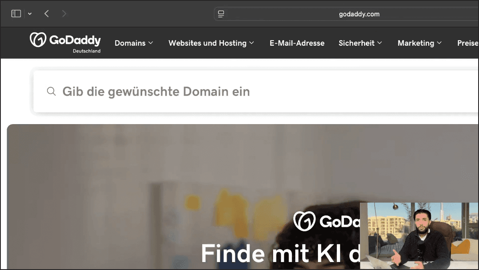Click the presenter webcam overlay thumbnail

pyautogui.click(x=419, y=236)
